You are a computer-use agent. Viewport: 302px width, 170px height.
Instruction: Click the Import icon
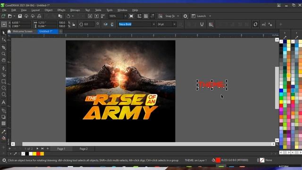point(90,16)
